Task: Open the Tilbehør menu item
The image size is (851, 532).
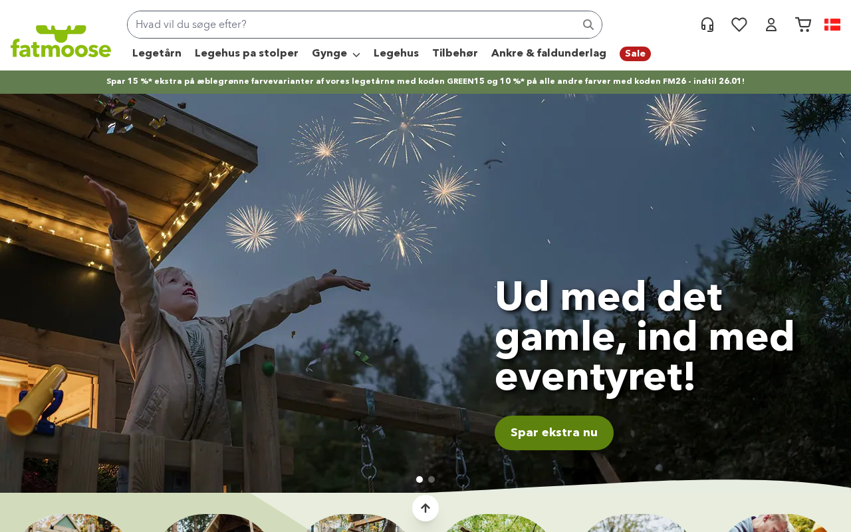Action: [x=455, y=53]
